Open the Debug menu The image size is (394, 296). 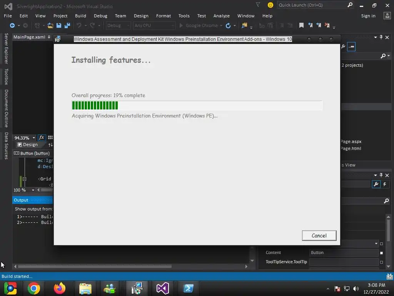pos(100,15)
